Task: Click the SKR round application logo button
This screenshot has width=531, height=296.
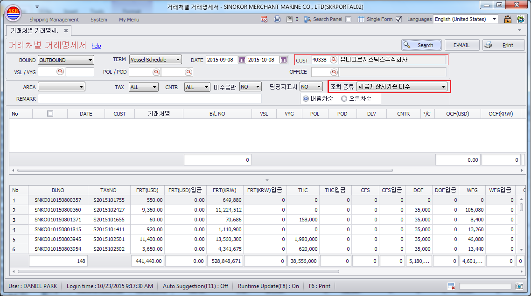Action: (14, 13)
